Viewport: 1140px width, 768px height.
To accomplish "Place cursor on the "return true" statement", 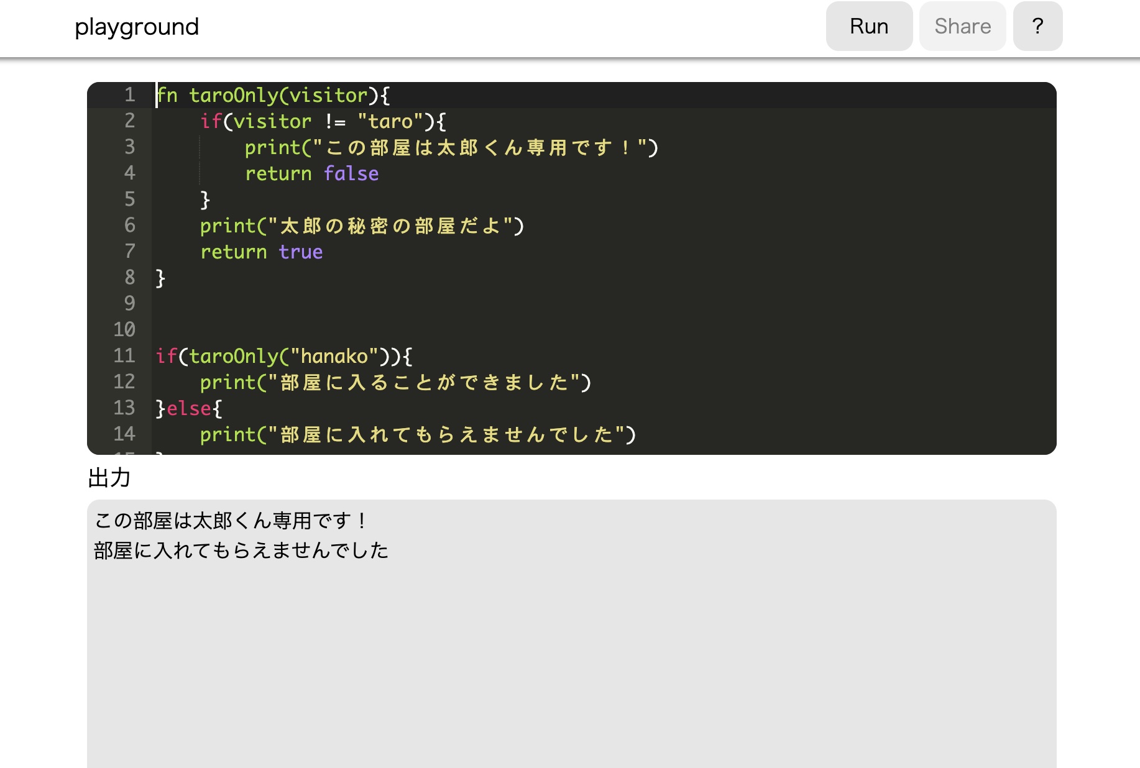I will point(261,252).
